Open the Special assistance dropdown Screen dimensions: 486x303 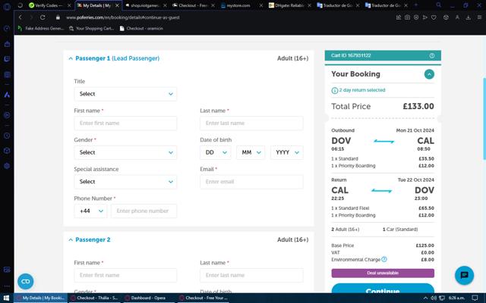pyautogui.click(x=125, y=182)
